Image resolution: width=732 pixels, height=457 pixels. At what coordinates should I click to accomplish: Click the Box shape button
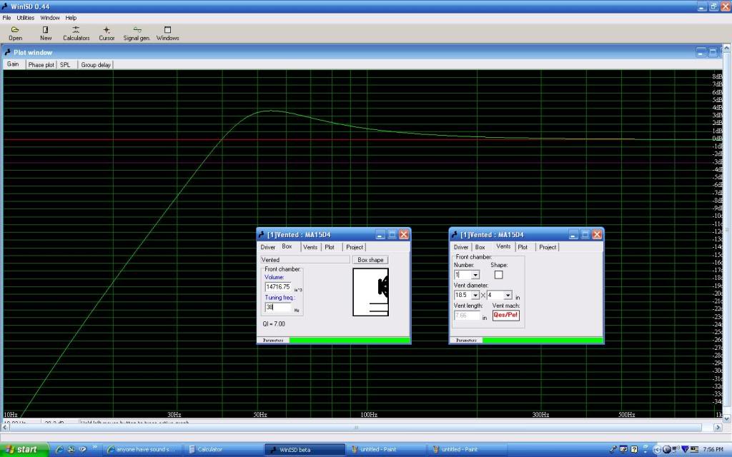click(371, 260)
